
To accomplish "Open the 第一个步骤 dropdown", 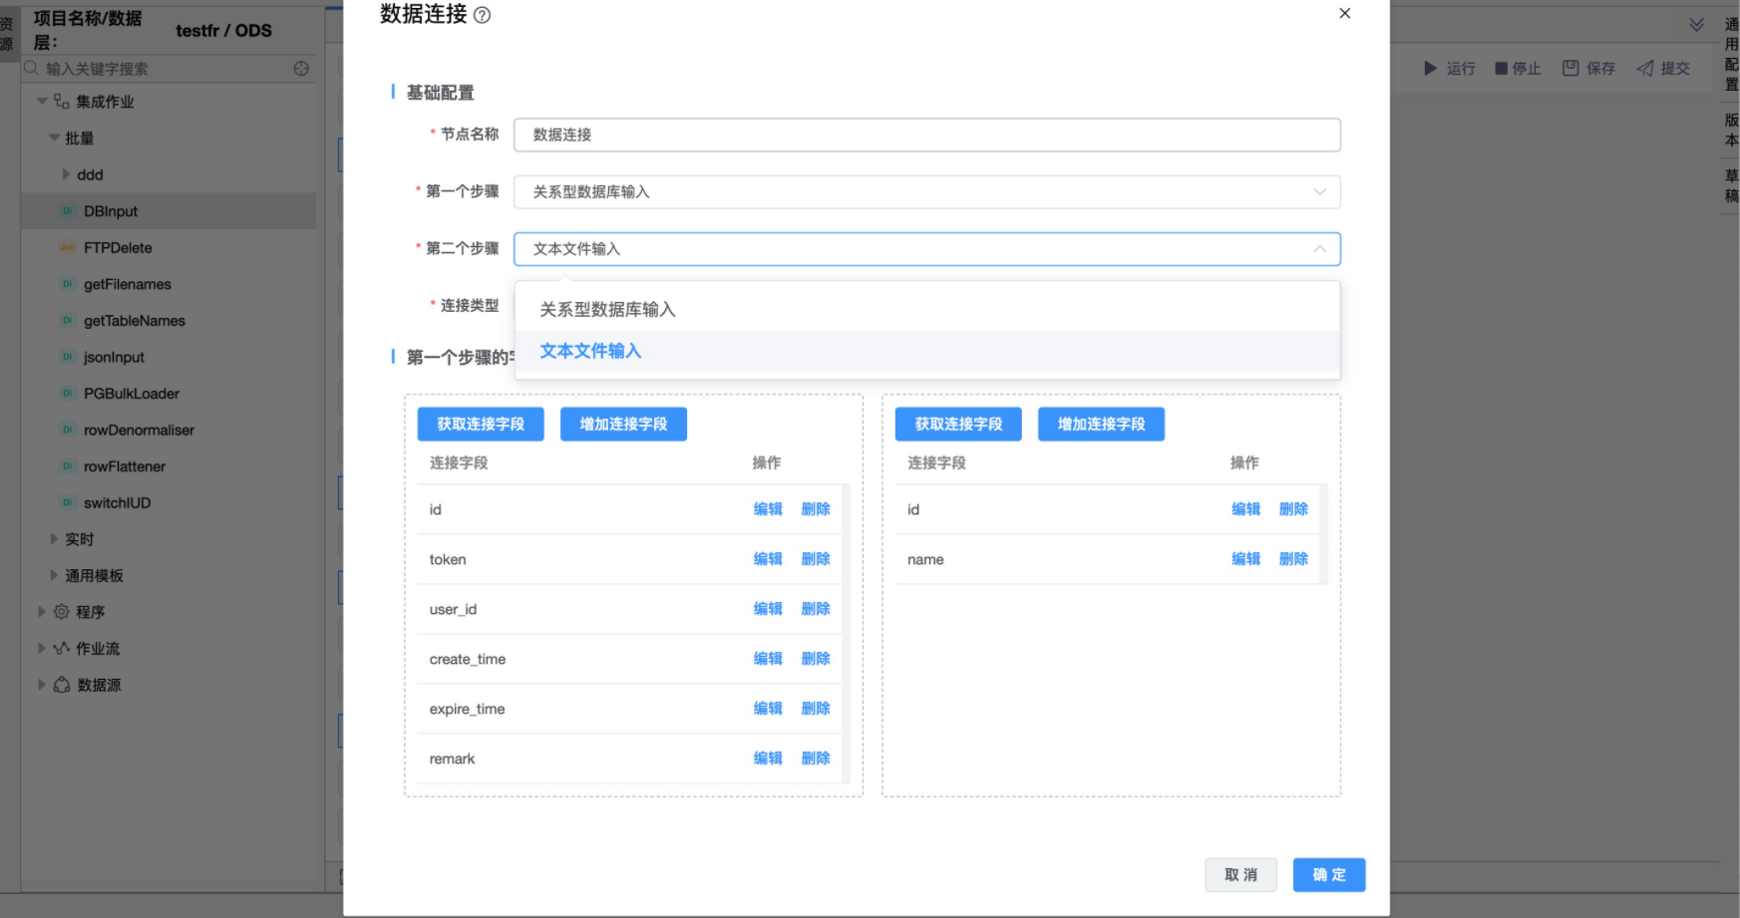I will point(1319,192).
